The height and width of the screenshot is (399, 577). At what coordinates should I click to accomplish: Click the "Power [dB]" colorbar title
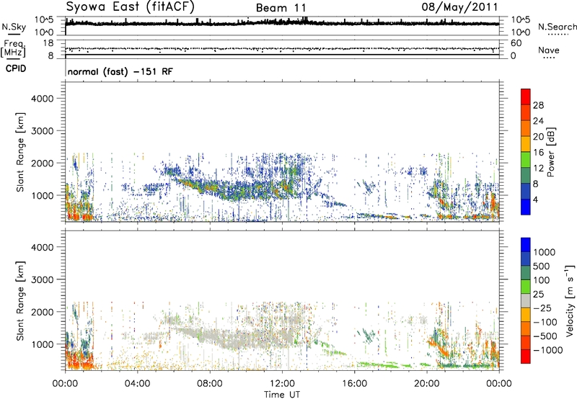point(550,152)
